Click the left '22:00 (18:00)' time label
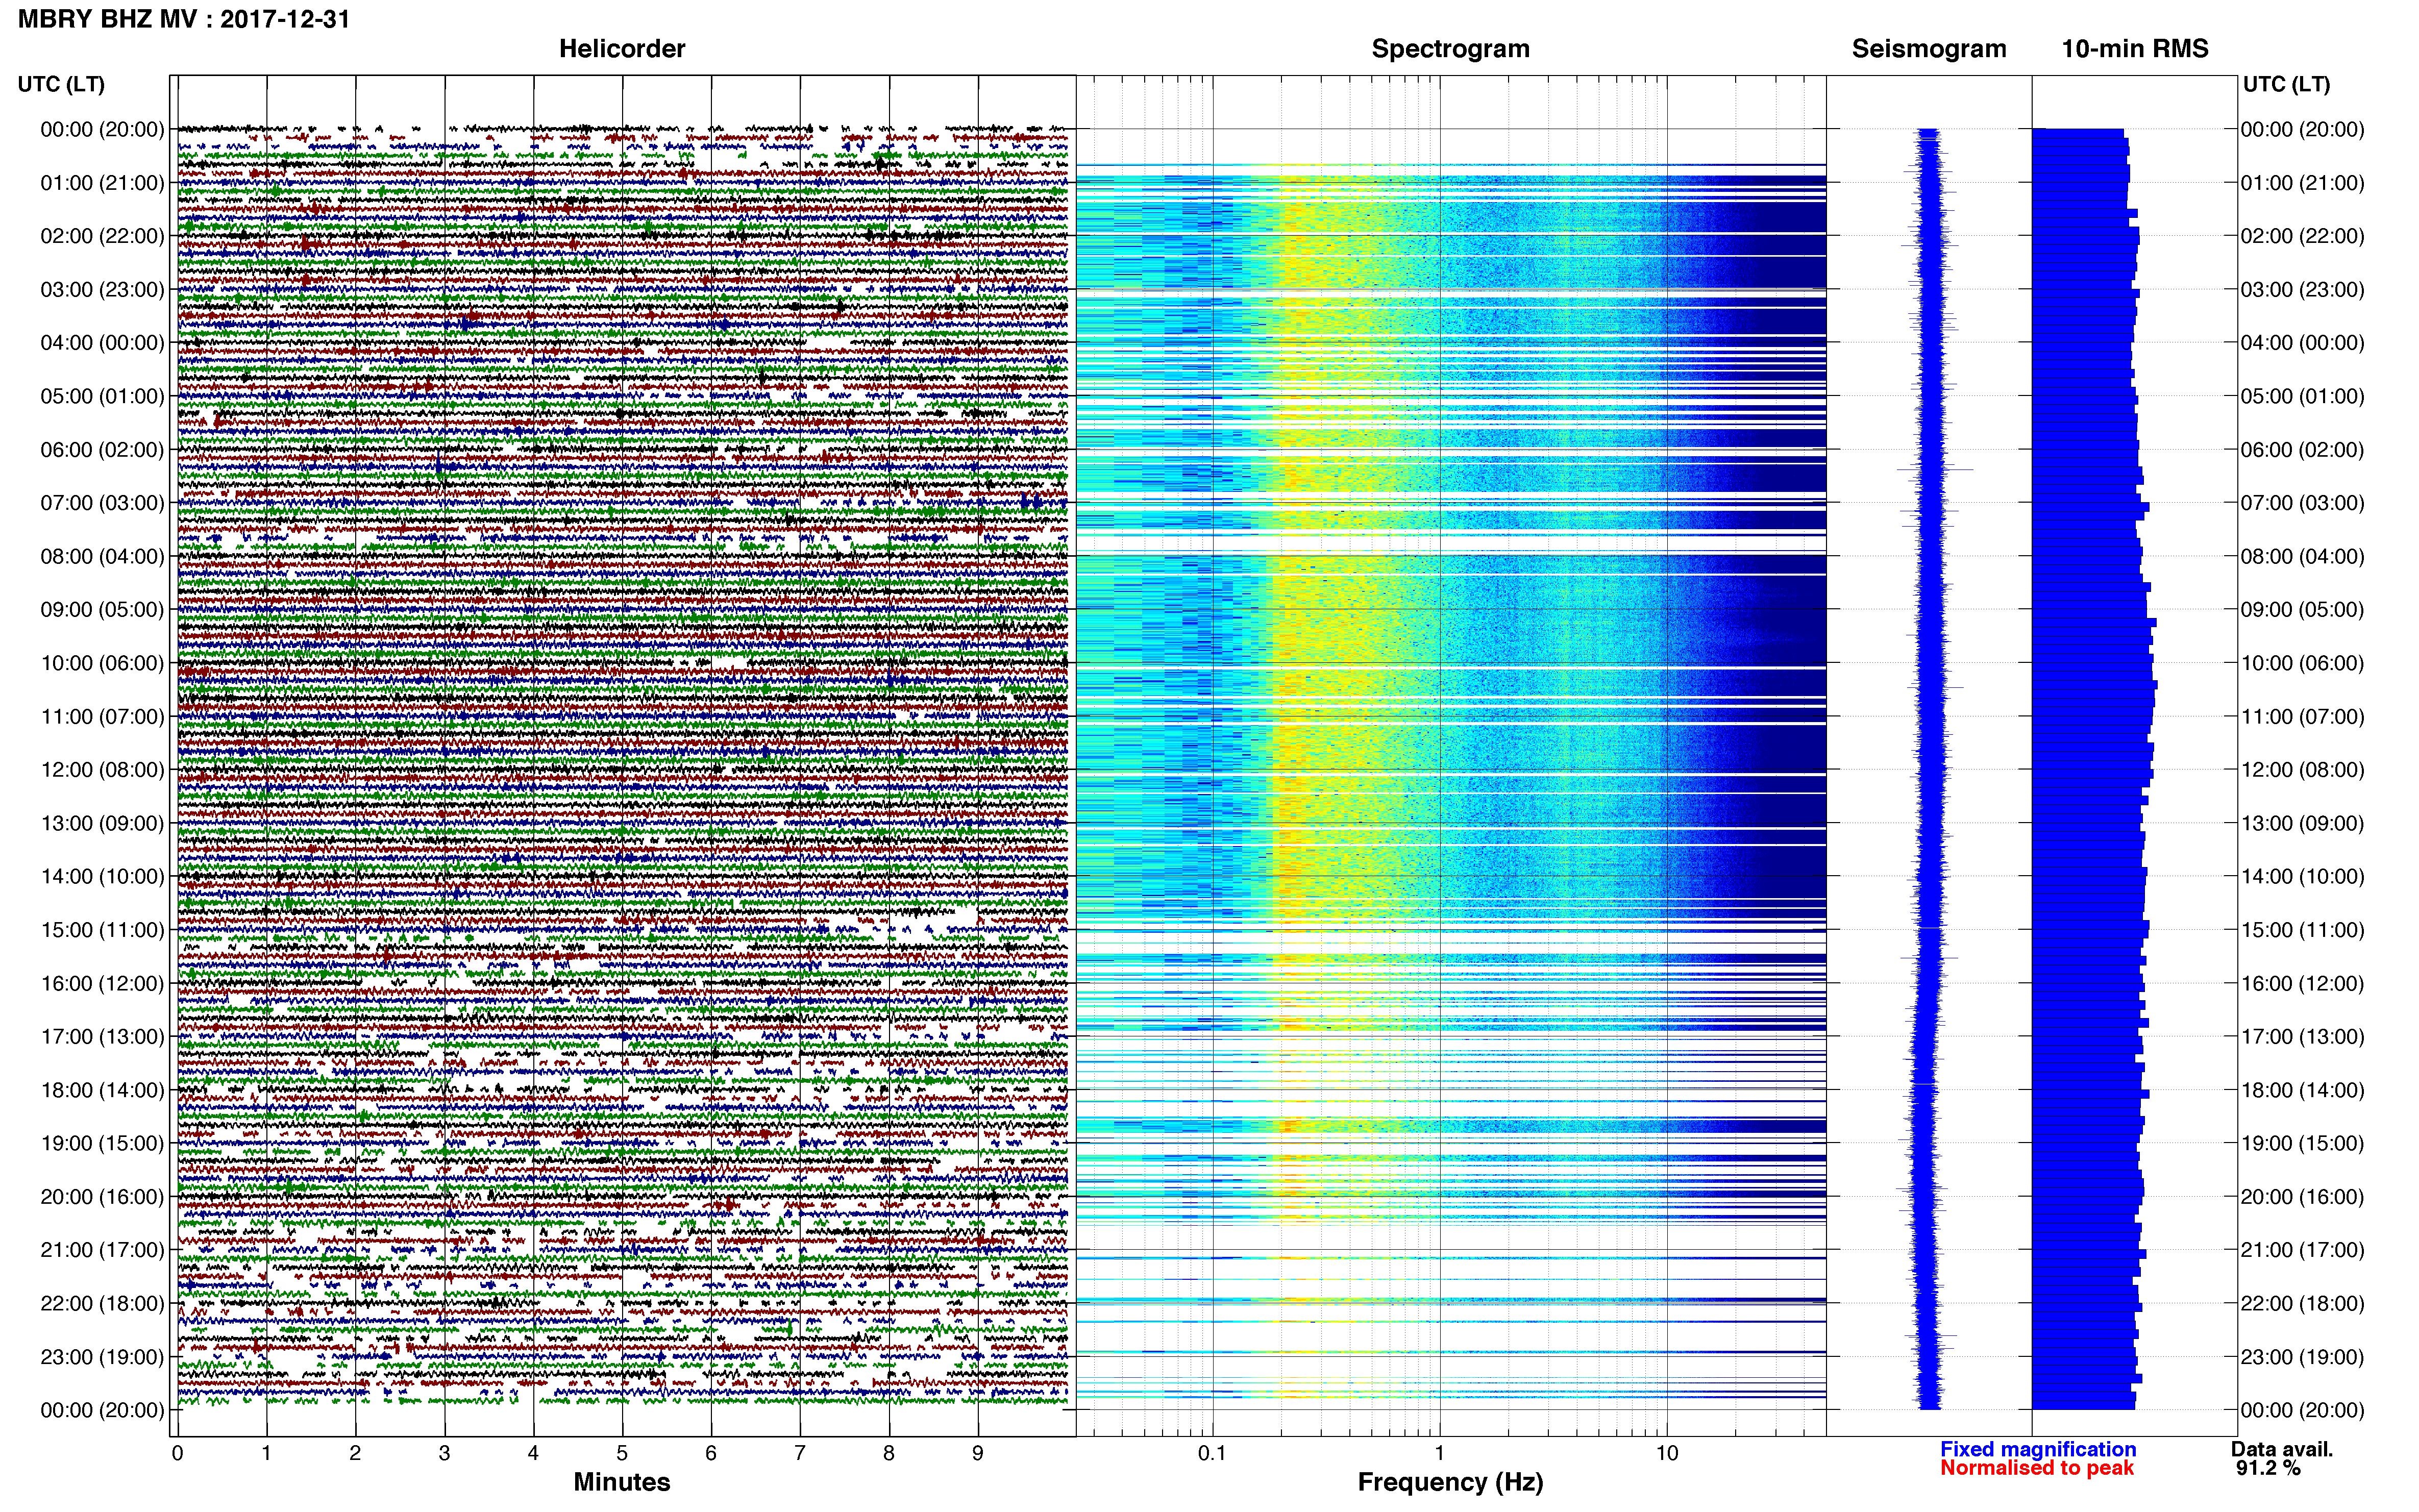 (x=102, y=1304)
